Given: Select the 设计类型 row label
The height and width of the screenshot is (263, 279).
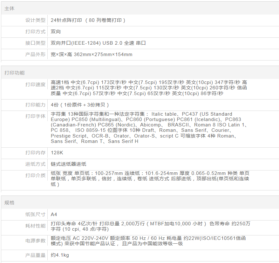Looking at the screenshot, I should point(35,20).
